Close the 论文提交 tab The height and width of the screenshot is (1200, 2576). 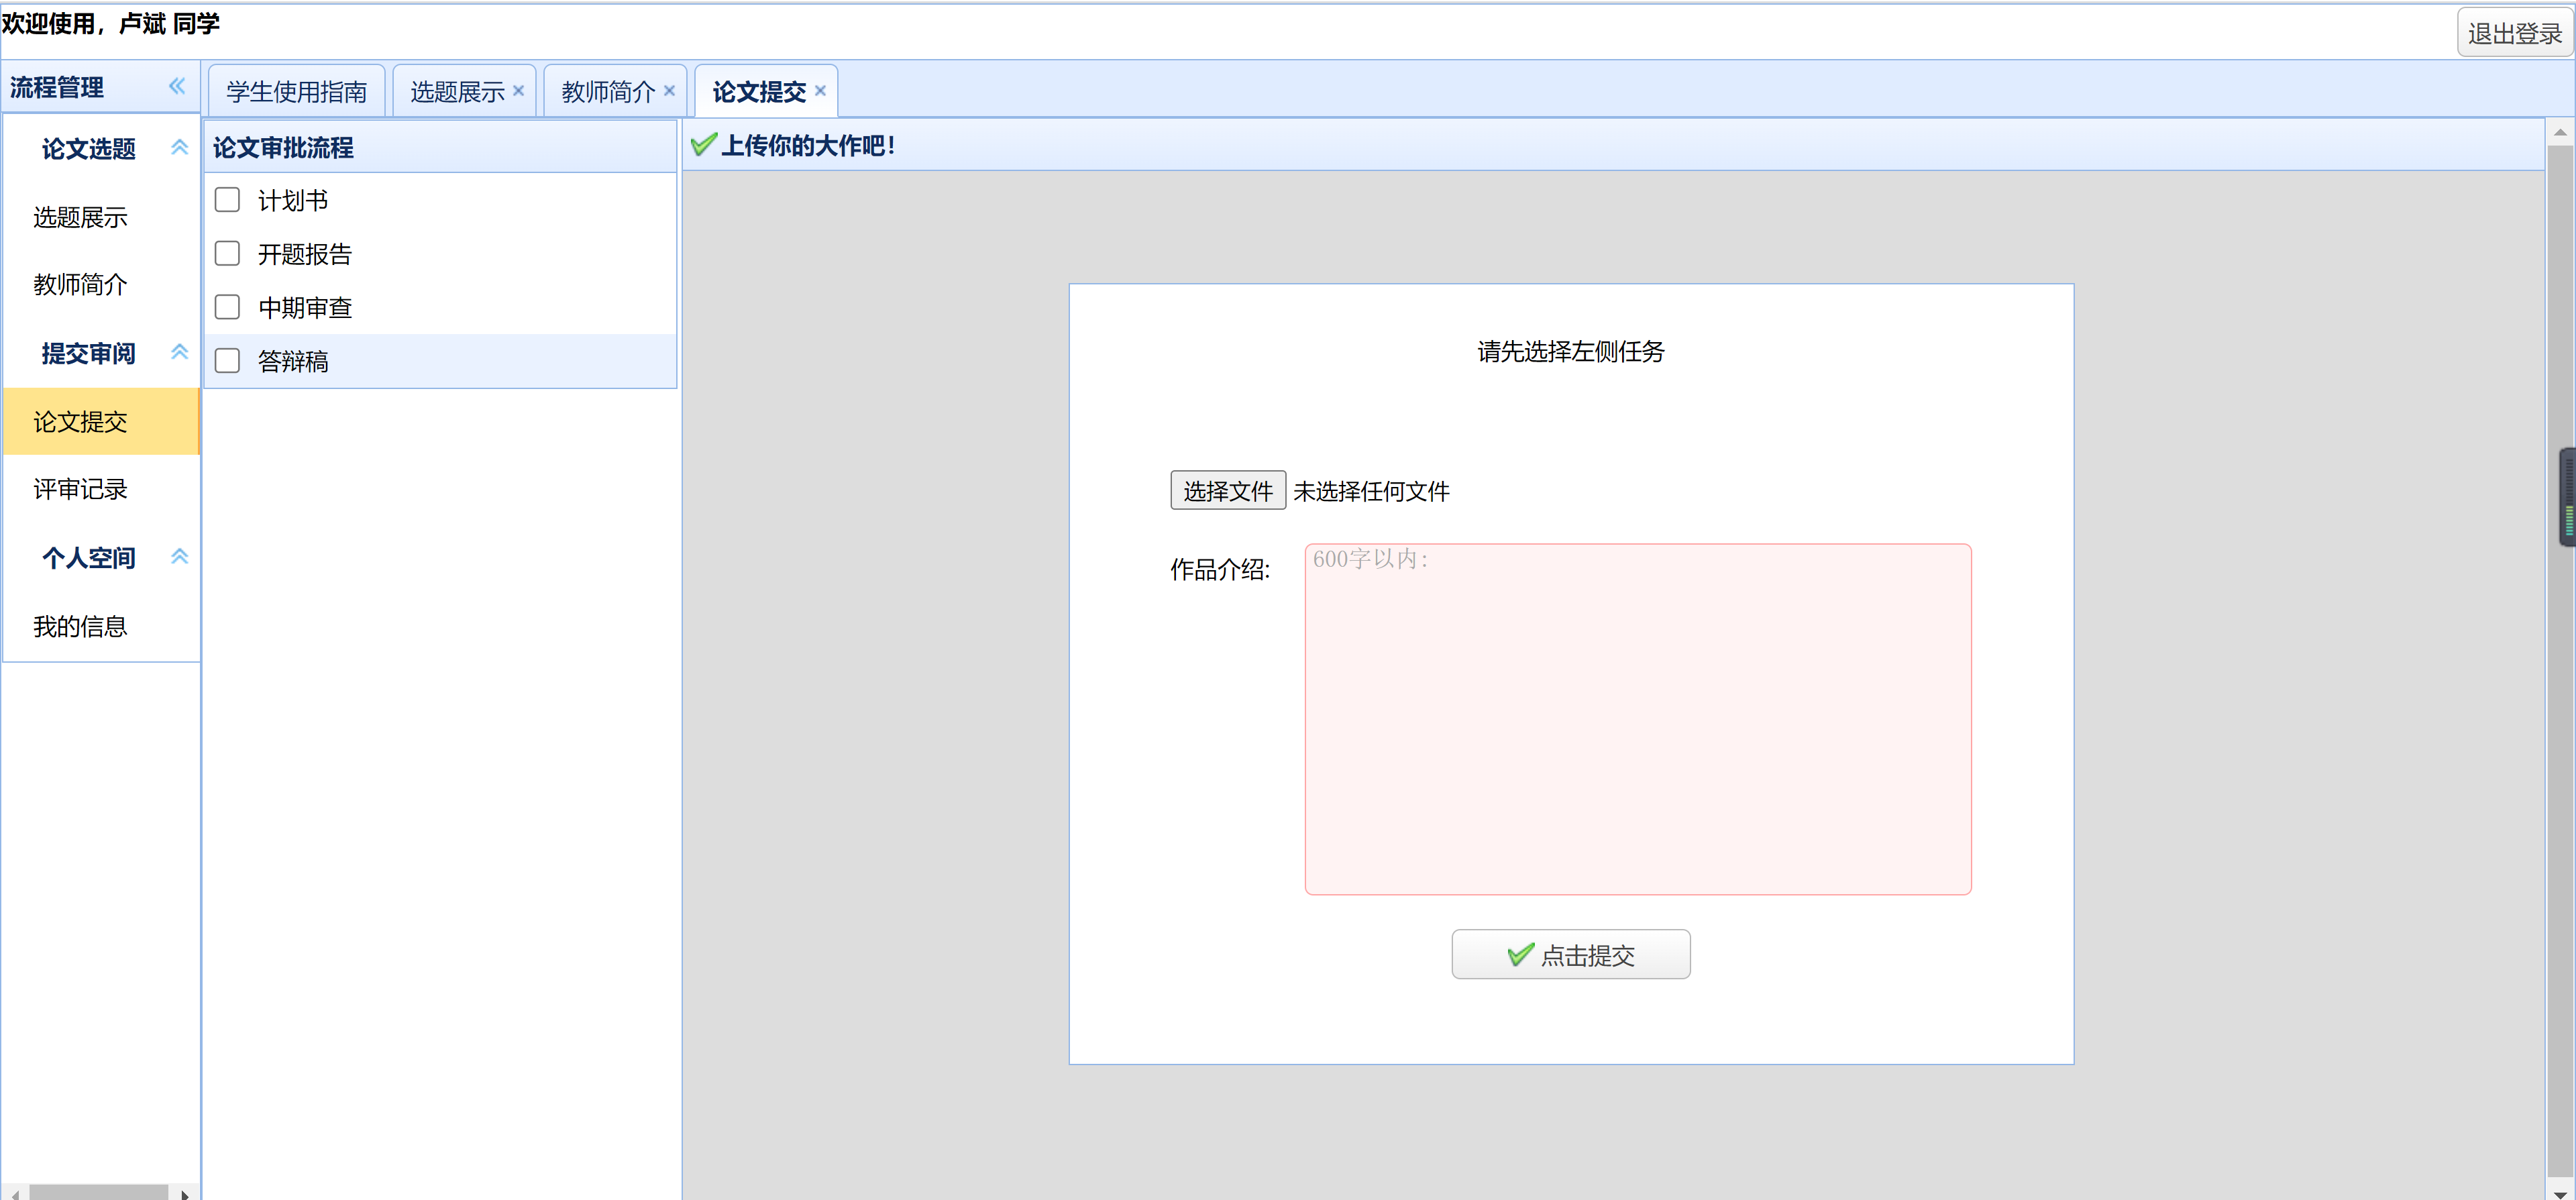tap(820, 90)
